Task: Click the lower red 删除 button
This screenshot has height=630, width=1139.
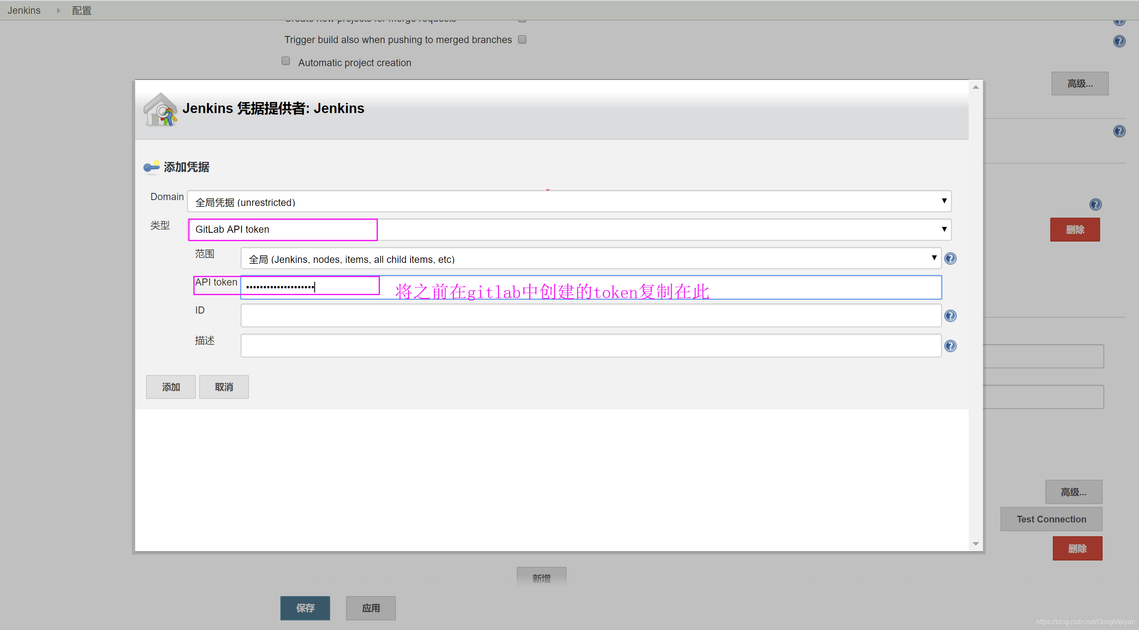Action: pyautogui.click(x=1077, y=549)
